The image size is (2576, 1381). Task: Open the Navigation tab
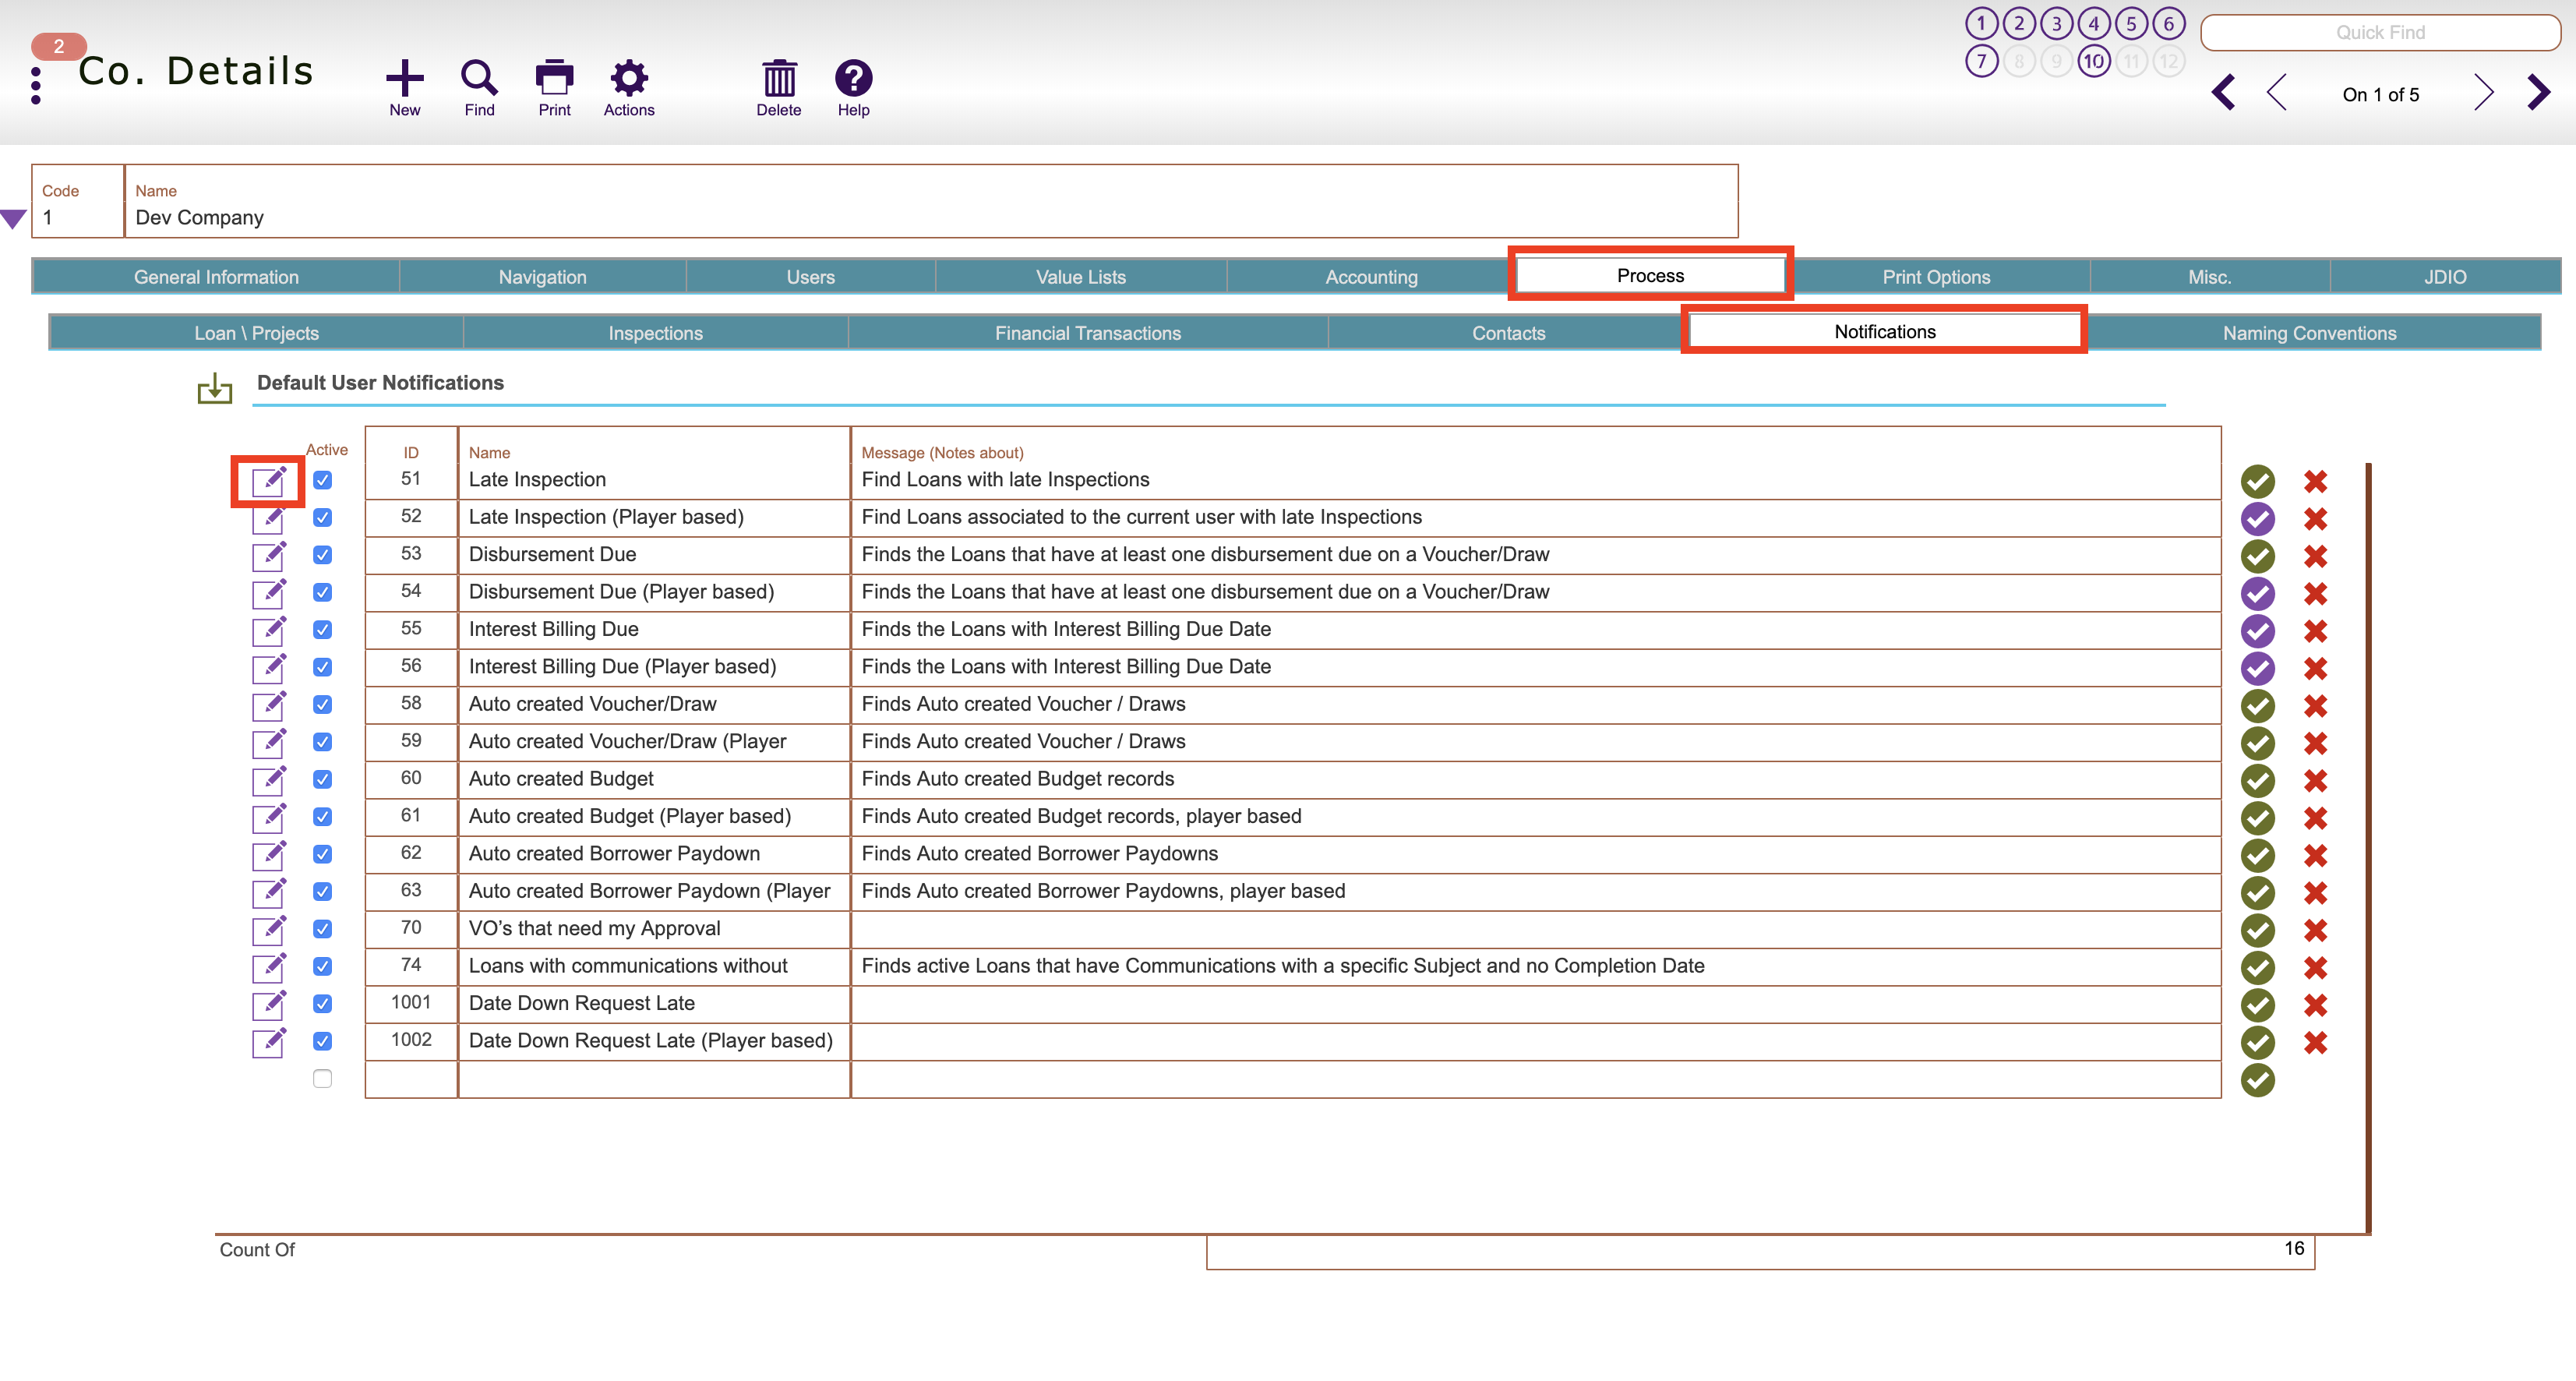pos(543,277)
